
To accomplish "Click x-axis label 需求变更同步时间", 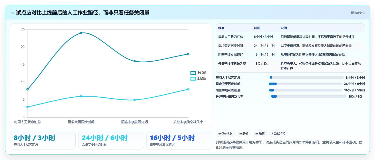I will [x=81, y=122].
